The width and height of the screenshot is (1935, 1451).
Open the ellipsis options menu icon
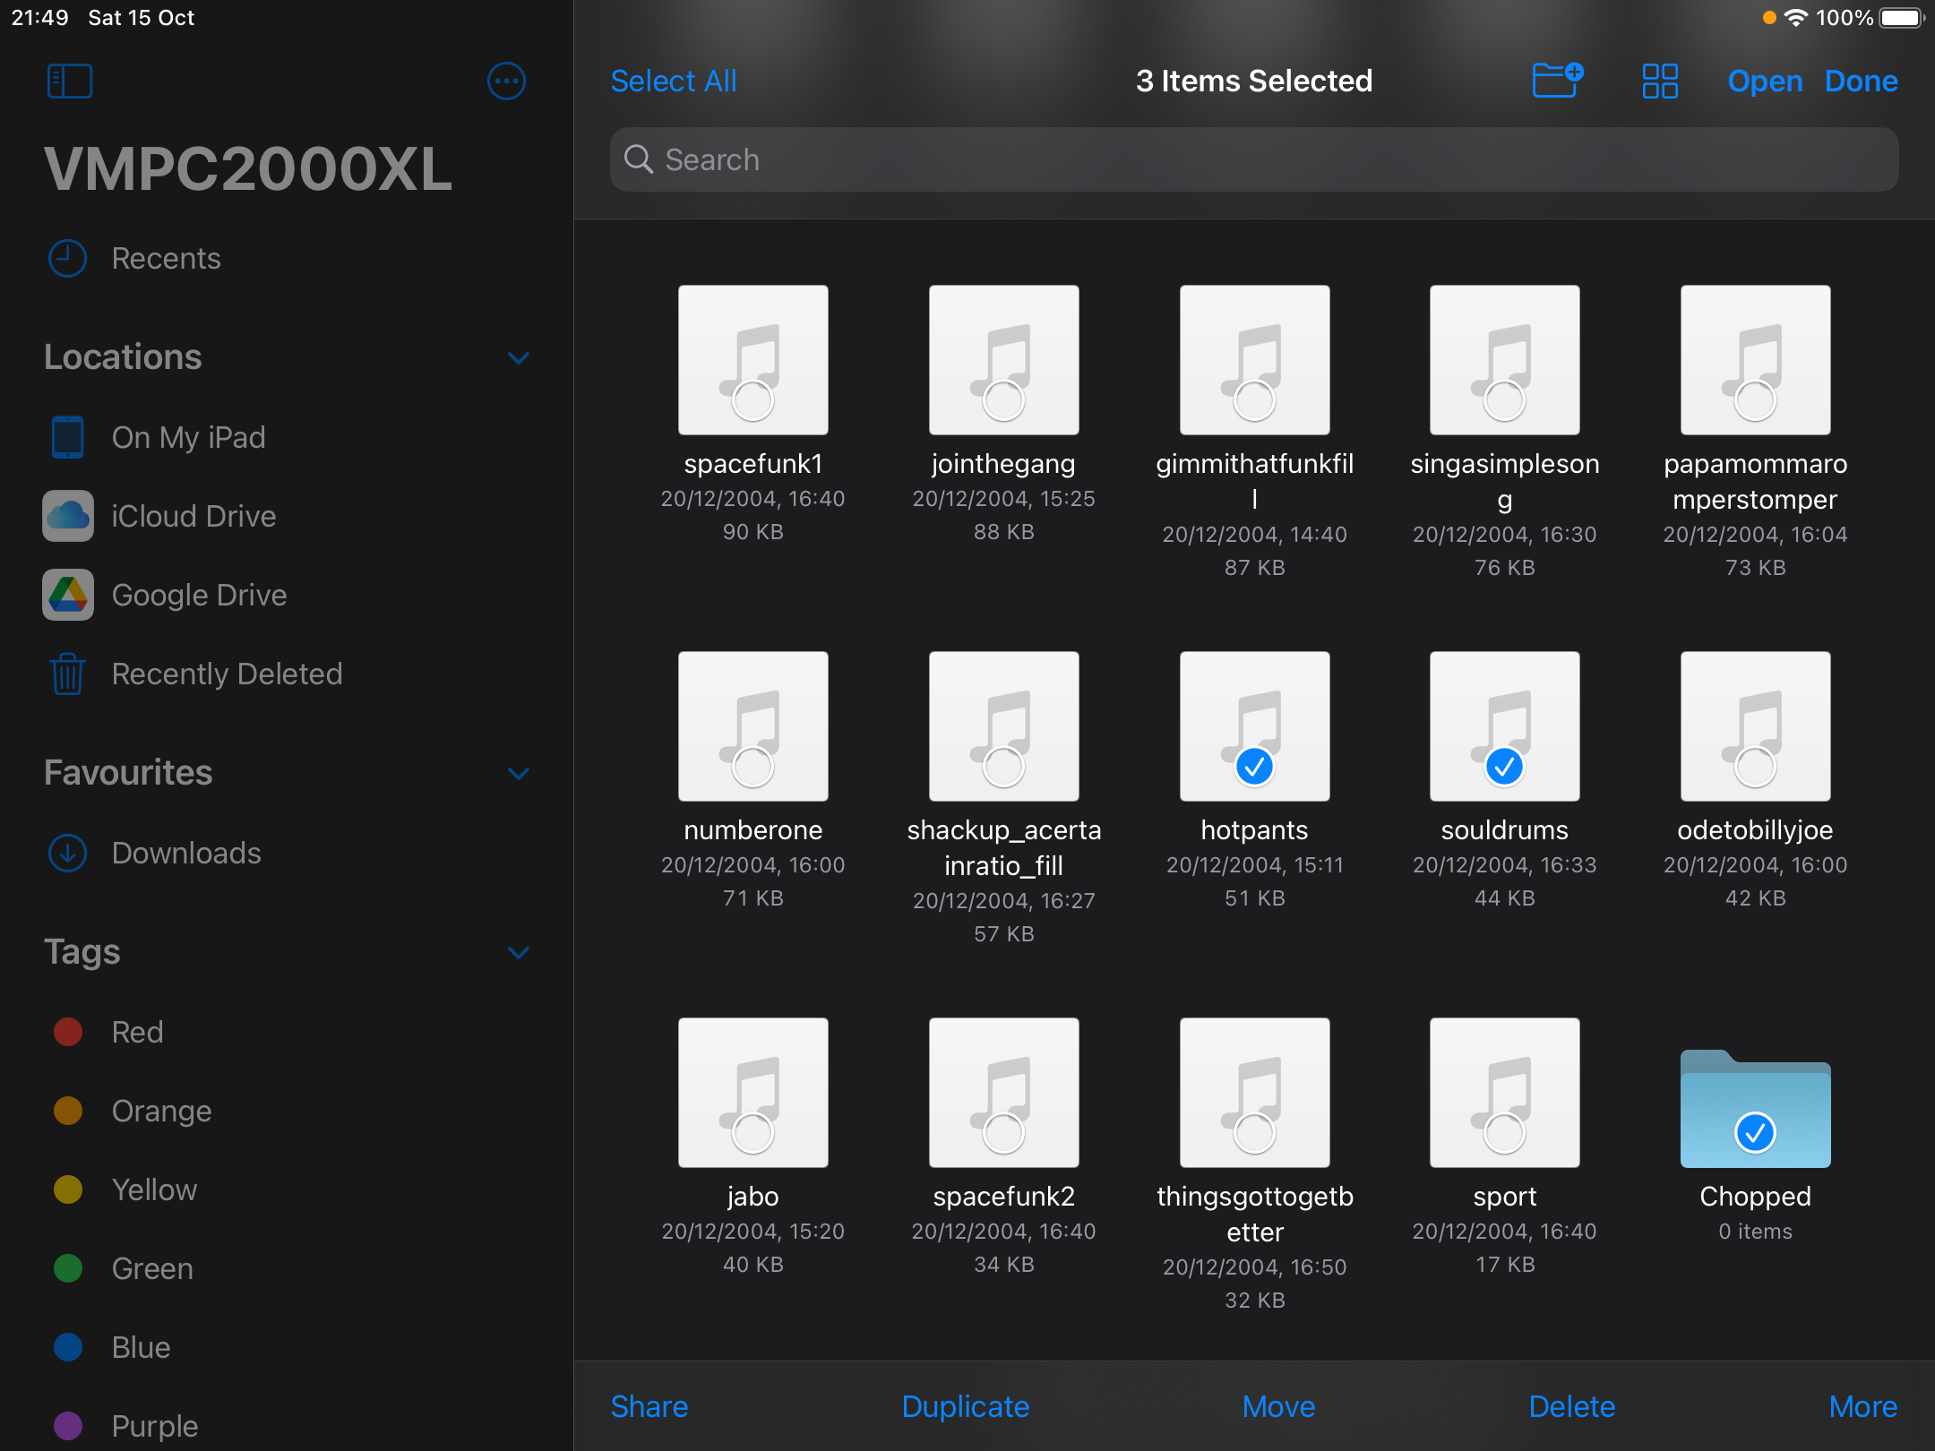(506, 82)
